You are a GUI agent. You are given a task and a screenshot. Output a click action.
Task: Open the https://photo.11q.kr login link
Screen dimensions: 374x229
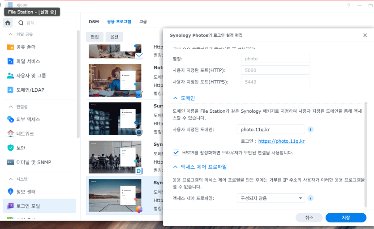[281, 141]
